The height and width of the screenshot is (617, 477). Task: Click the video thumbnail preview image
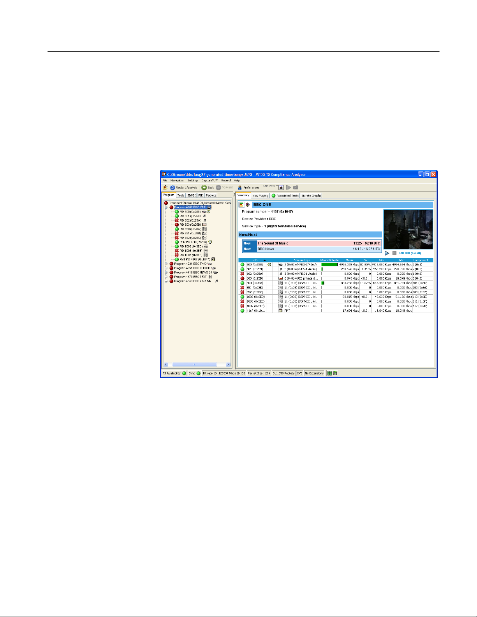click(408, 229)
